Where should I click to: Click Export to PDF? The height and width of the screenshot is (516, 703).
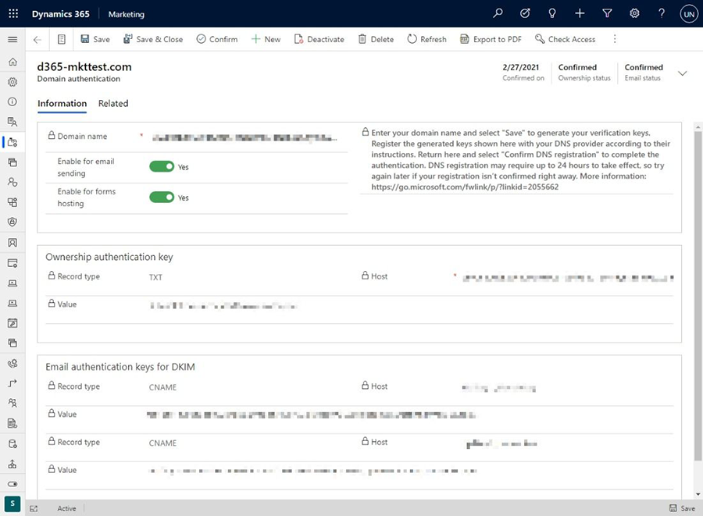coord(491,39)
